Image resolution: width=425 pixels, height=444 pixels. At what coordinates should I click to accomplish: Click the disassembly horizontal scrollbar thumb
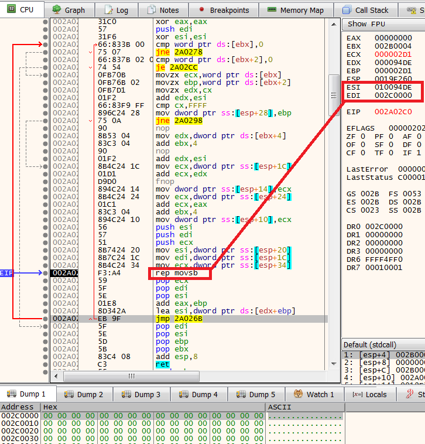tap(131, 376)
